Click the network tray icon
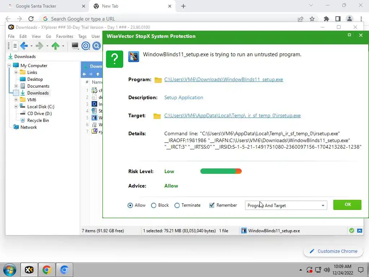This screenshot has width=369, height=277. (318, 270)
